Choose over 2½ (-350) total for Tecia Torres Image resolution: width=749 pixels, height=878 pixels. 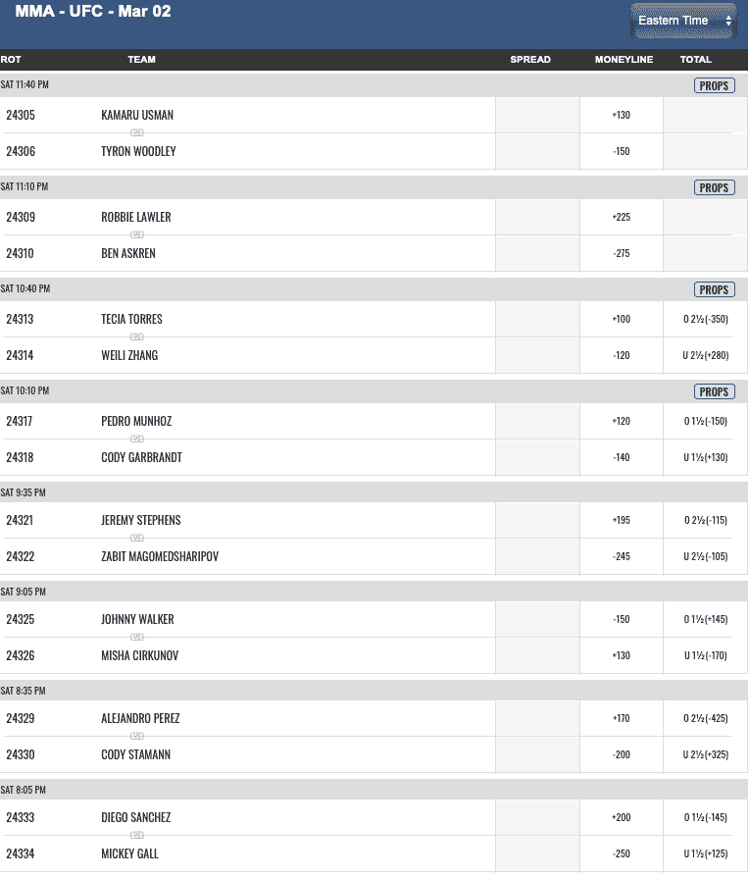[x=705, y=319]
